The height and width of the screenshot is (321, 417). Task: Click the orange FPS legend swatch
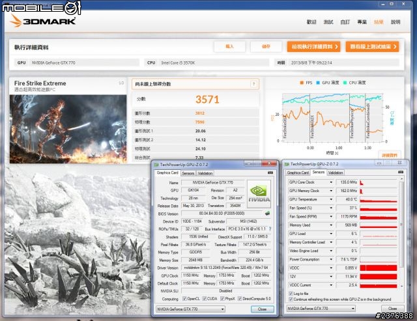pyautogui.click(x=302, y=83)
